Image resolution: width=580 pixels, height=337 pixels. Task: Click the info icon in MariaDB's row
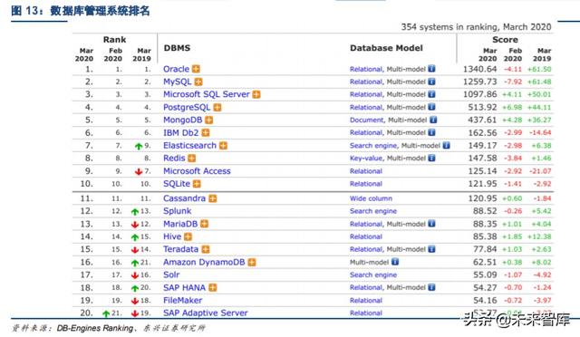point(431,224)
